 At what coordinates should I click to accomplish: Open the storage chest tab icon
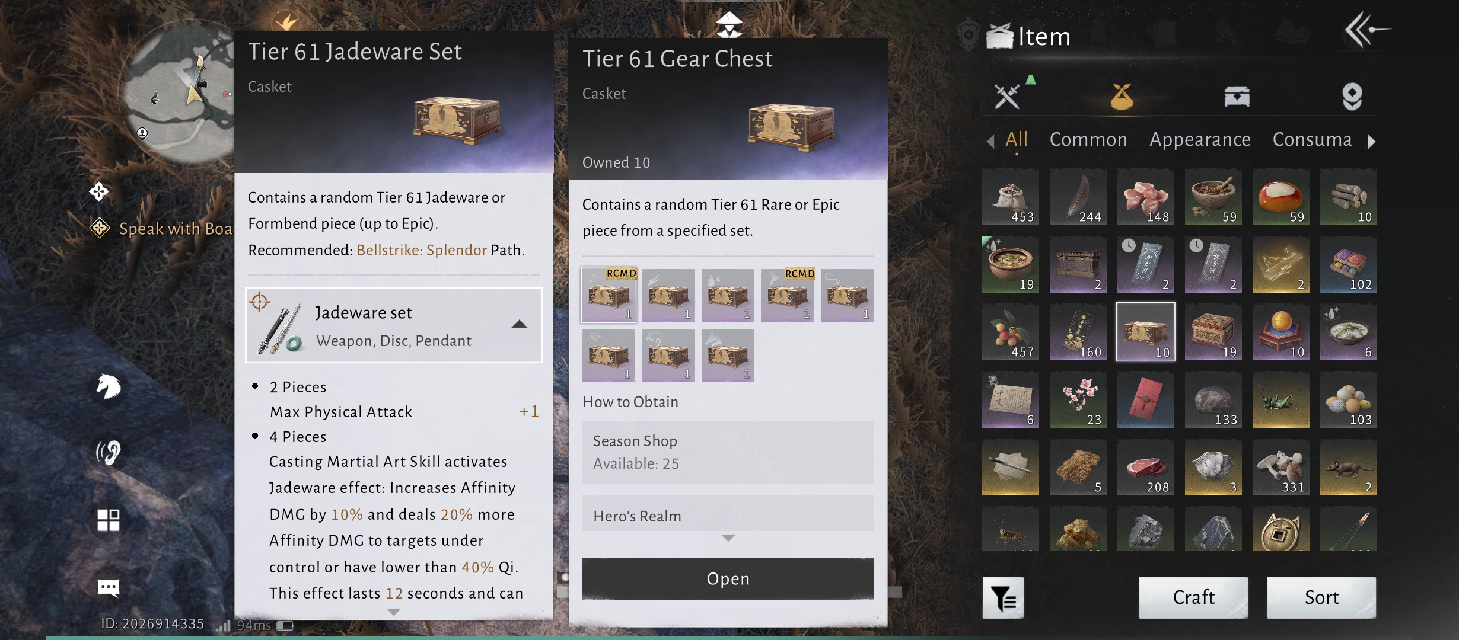1237,97
